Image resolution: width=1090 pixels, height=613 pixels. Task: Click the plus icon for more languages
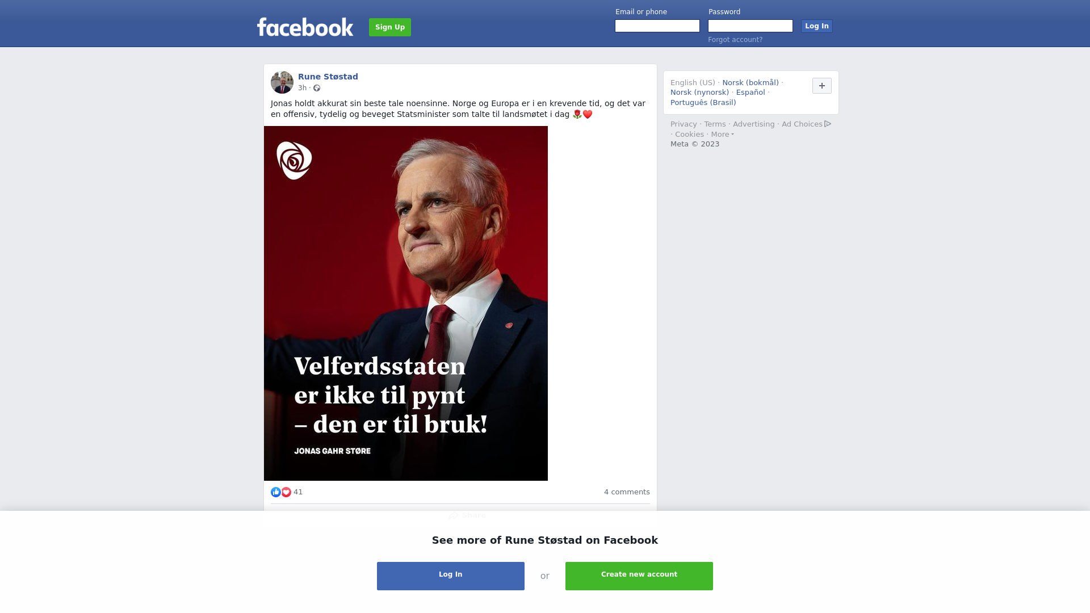[822, 86]
